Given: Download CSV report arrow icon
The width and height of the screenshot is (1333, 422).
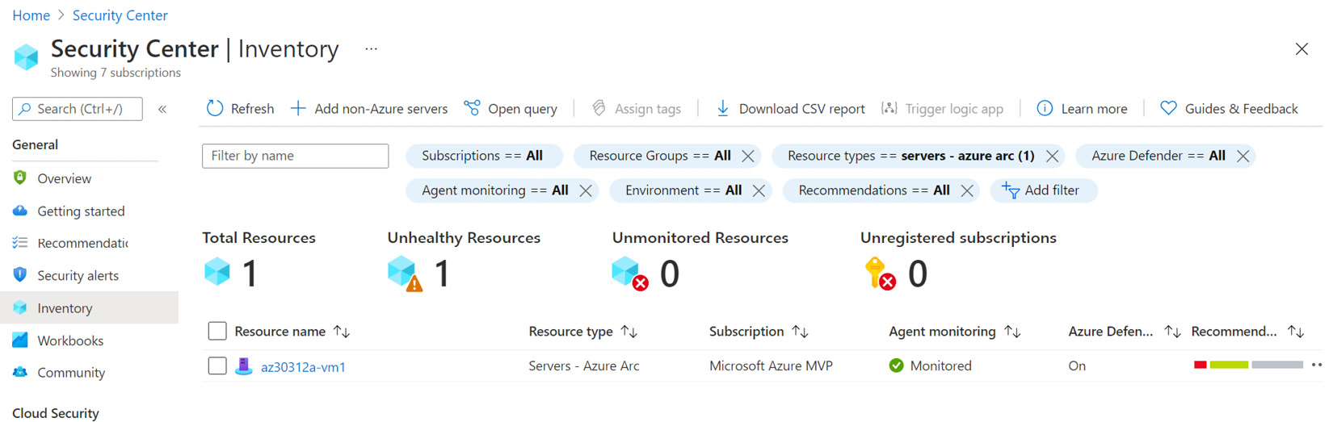Looking at the screenshot, I should 723,108.
